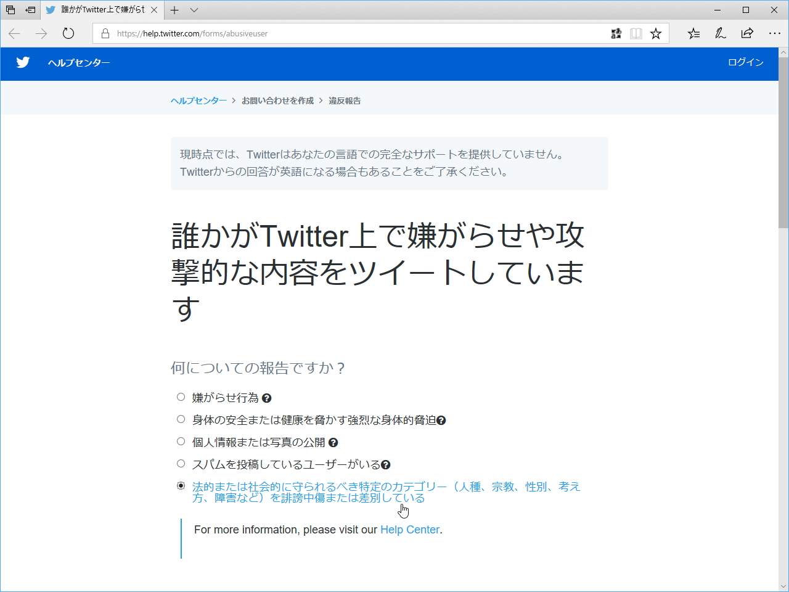Click the Twitter bird logo
The image size is (789, 592).
(x=22, y=62)
